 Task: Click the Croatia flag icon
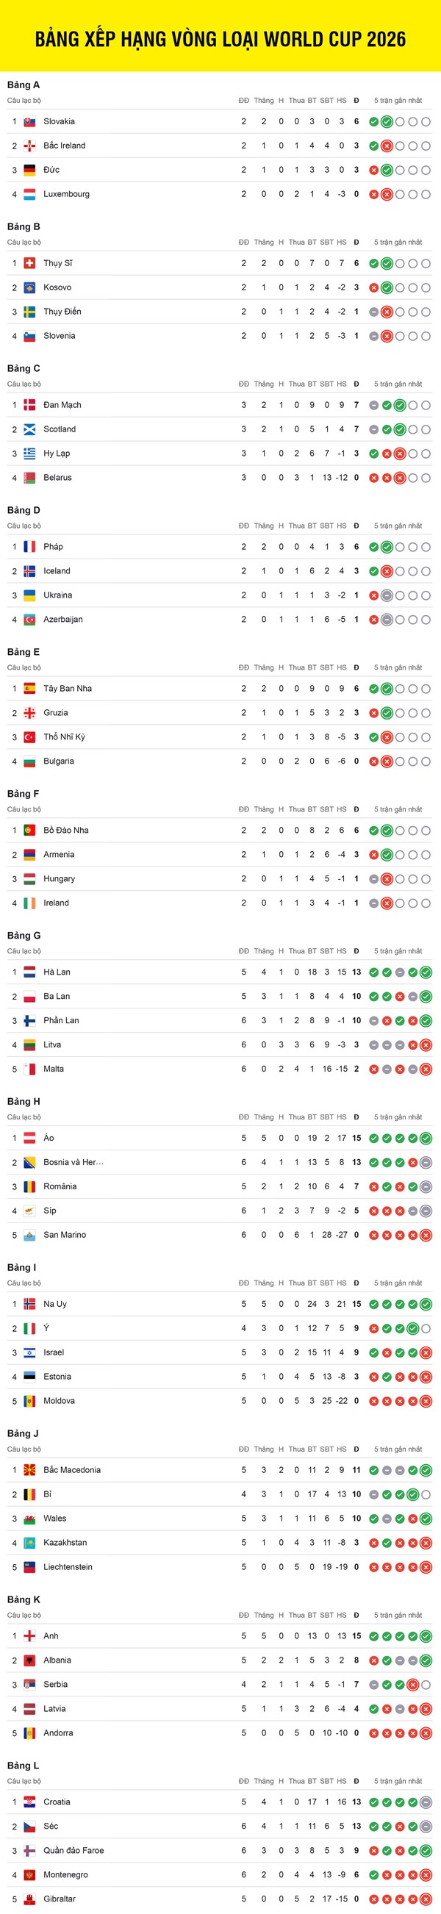click(x=29, y=1802)
